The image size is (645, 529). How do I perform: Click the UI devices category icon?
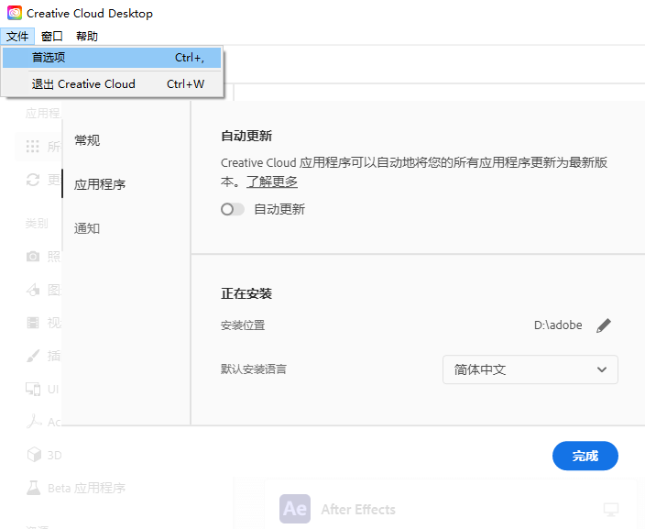click(x=33, y=389)
